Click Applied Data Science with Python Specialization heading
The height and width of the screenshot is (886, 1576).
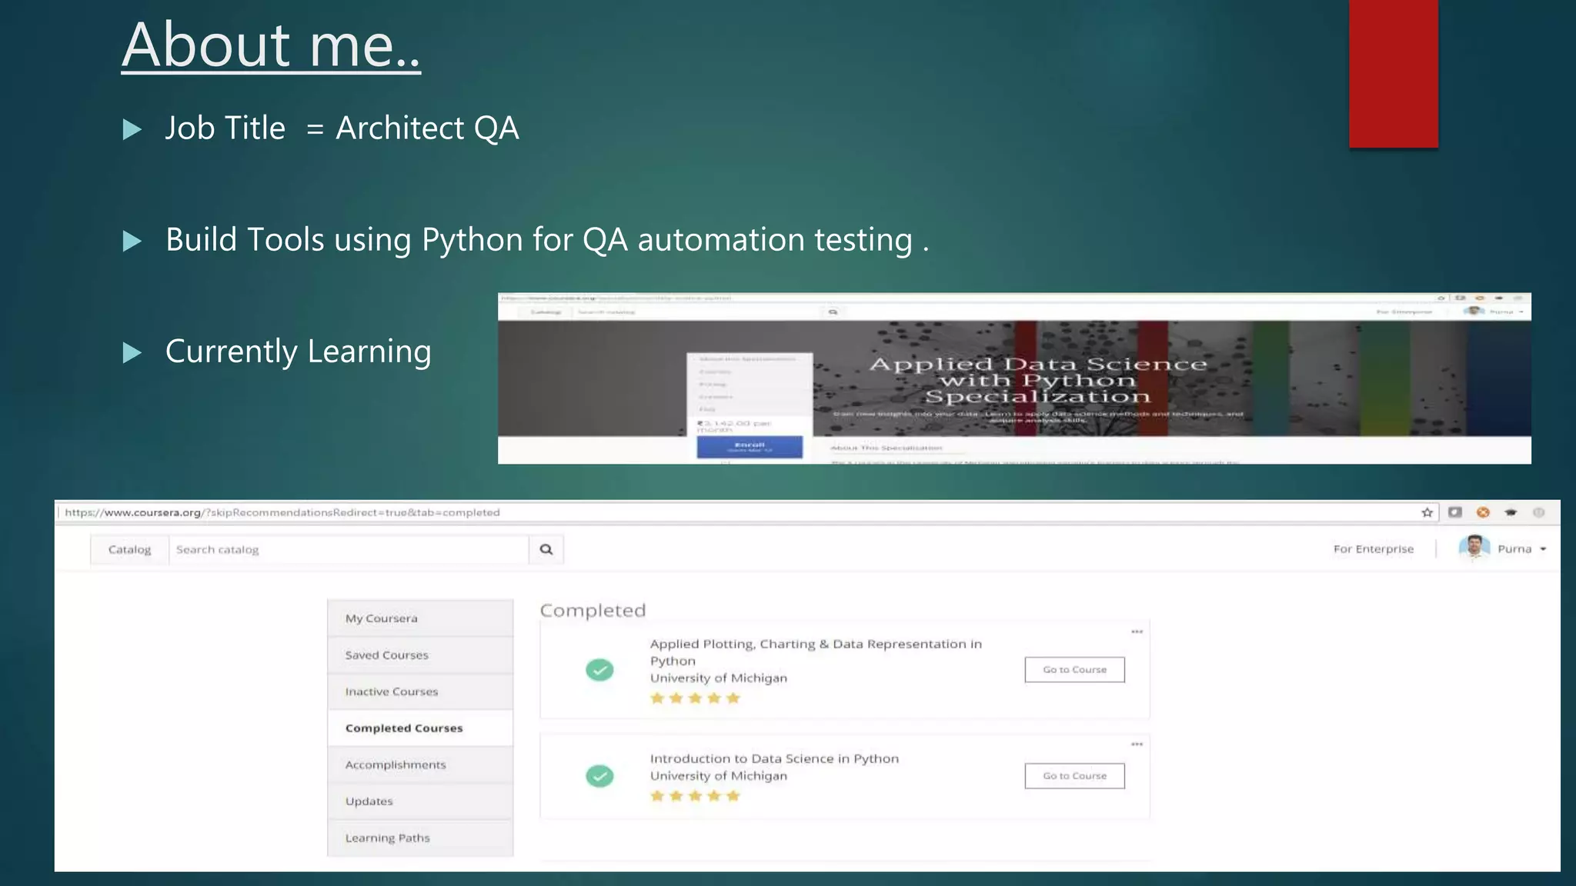click(1038, 380)
